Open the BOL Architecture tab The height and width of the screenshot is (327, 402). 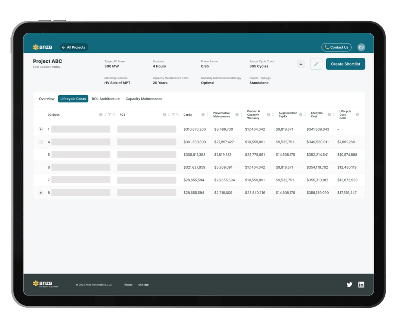click(106, 99)
